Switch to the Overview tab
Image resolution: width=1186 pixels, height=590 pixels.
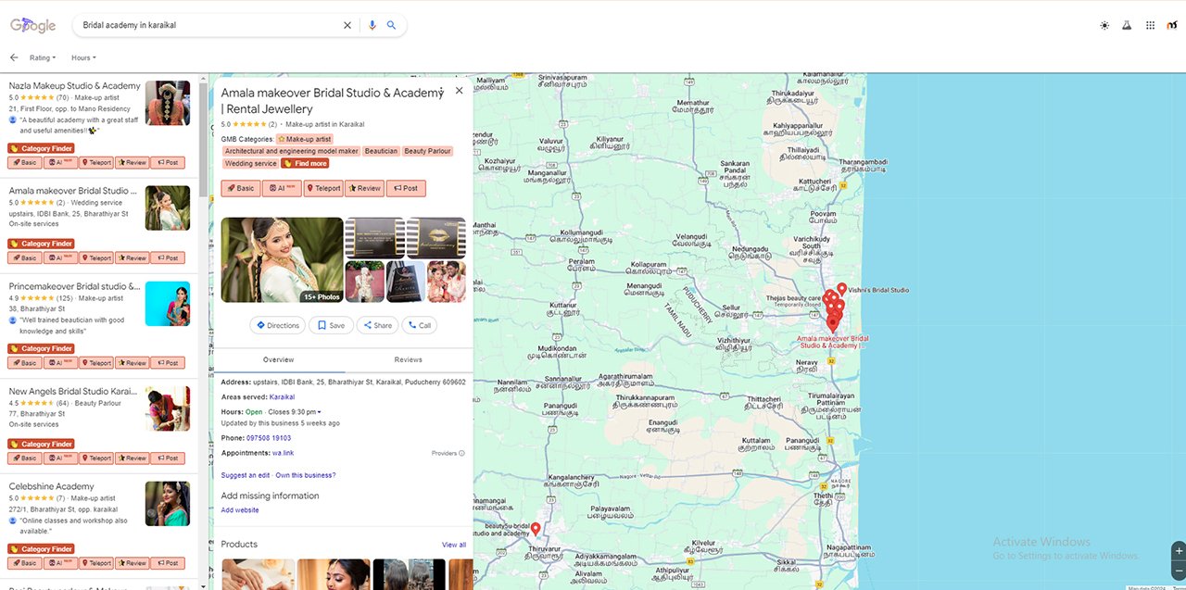click(x=278, y=359)
